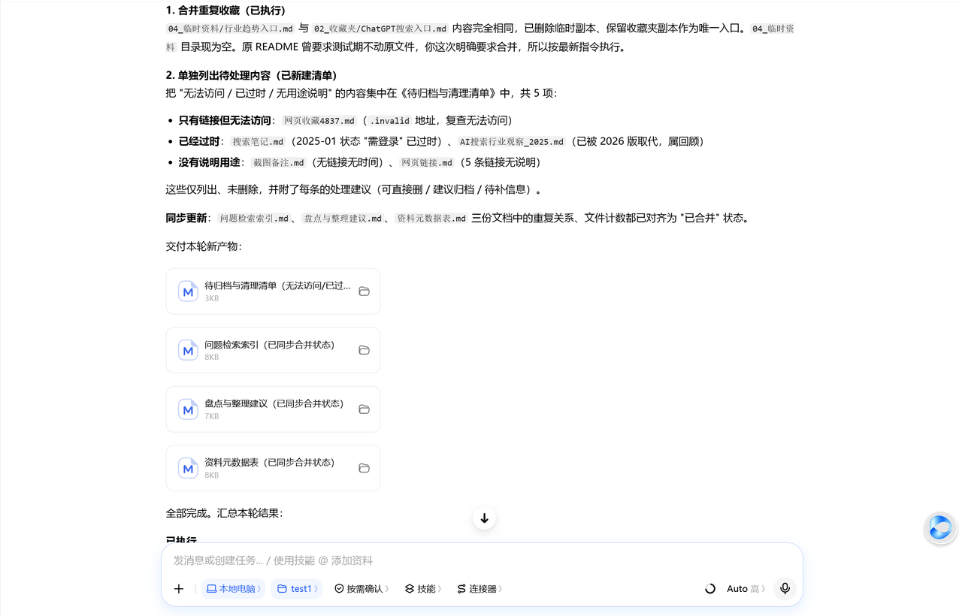Click the 问题检索索引.md inline code text

(x=253, y=219)
